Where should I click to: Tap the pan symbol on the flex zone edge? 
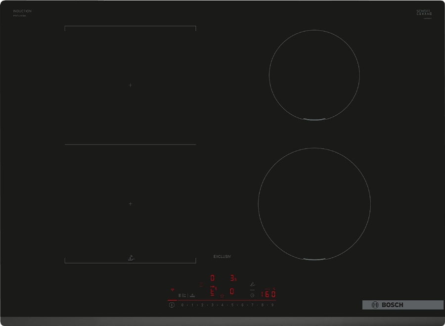pyautogui.click(x=131, y=257)
